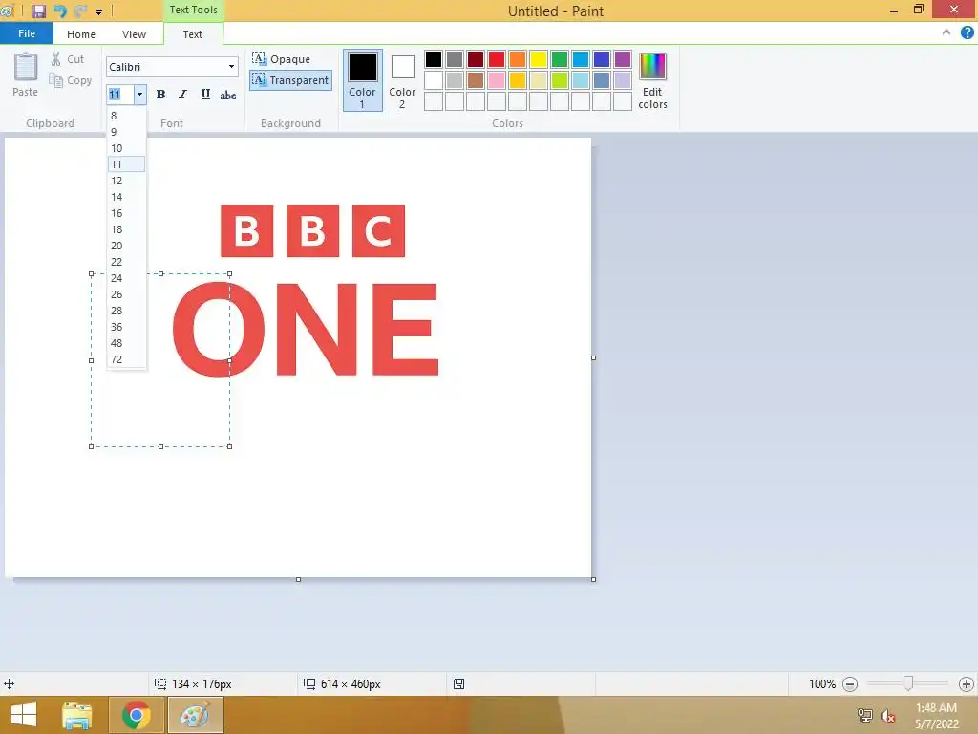978x734 pixels.
Task: Choose font size 72 from list
Action: click(126, 359)
